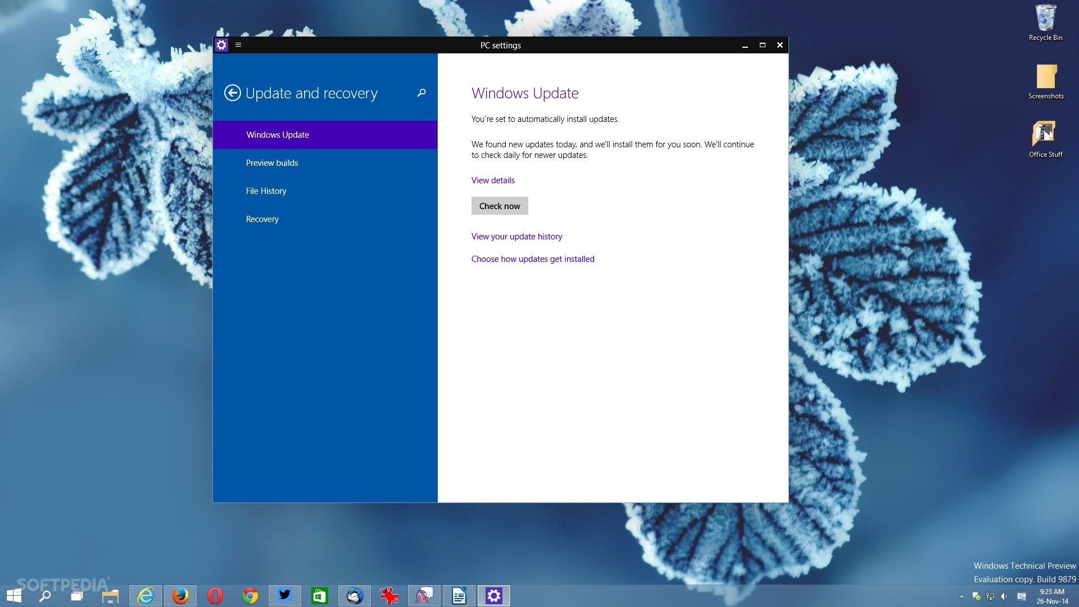Go back using the circled arrow button
1079x607 pixels.
coord(232,93)
